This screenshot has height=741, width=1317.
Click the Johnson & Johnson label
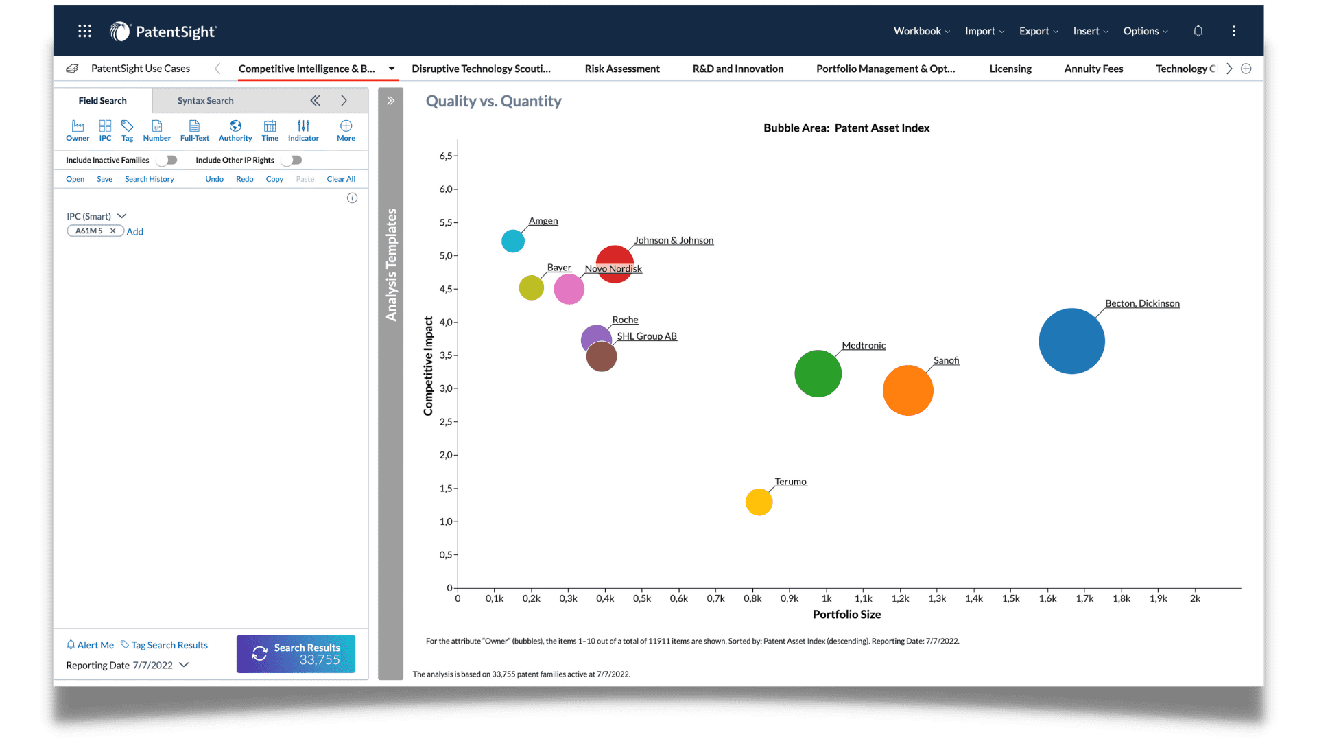[674, 240]
